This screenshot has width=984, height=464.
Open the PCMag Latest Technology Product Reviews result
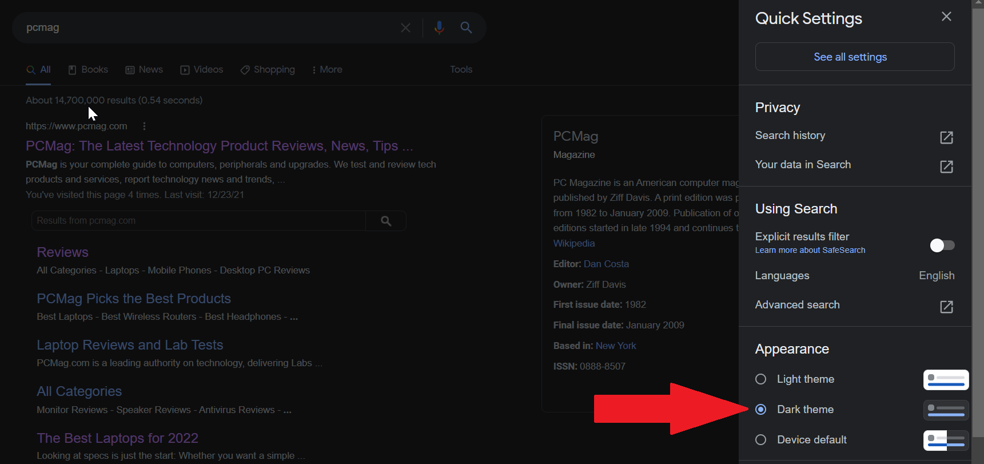pos(219,146)
